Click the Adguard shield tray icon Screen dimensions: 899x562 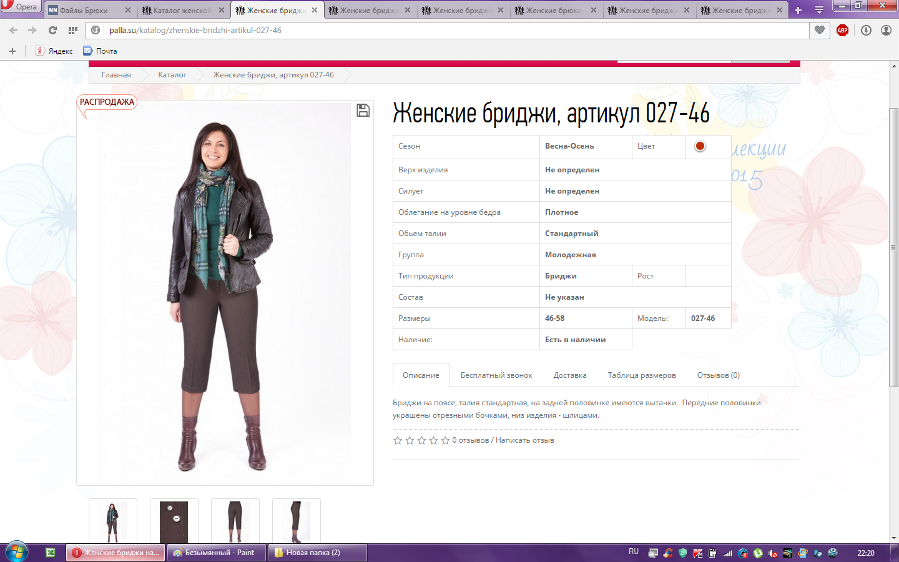point(682,553)
